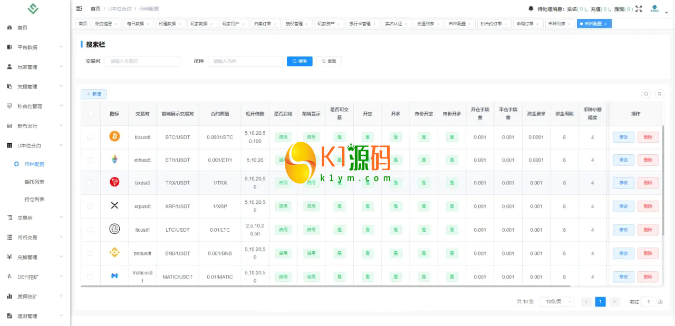
Task: Click the sidebar collapse hamburger icon
Action: (x=79, y=8)
